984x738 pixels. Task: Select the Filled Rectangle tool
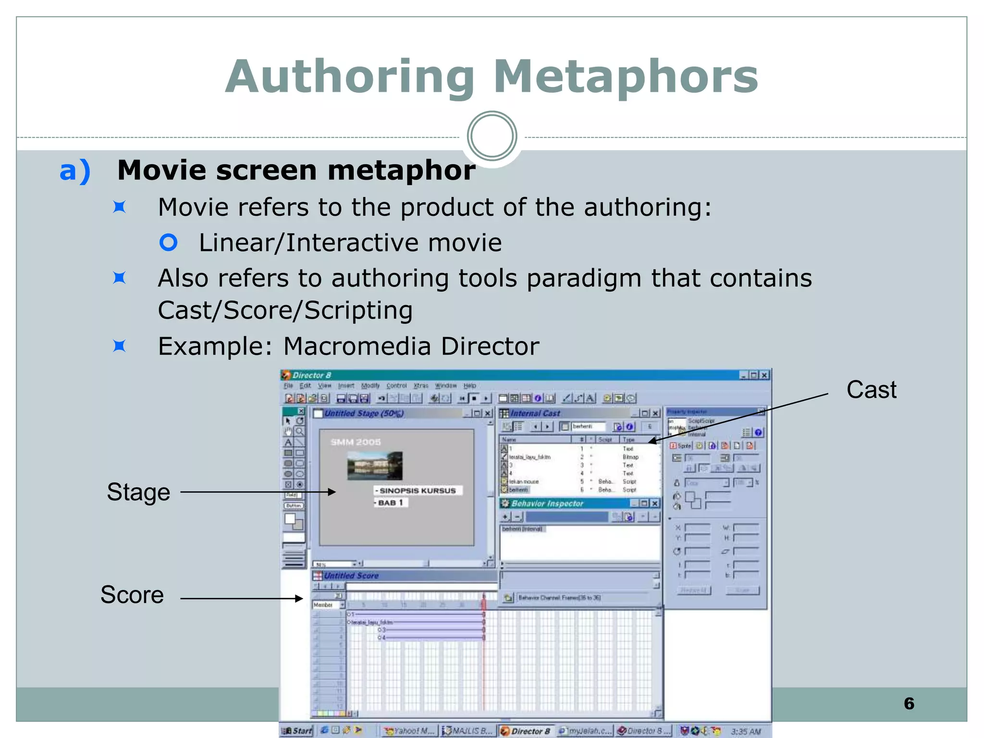tap(288, 453)
